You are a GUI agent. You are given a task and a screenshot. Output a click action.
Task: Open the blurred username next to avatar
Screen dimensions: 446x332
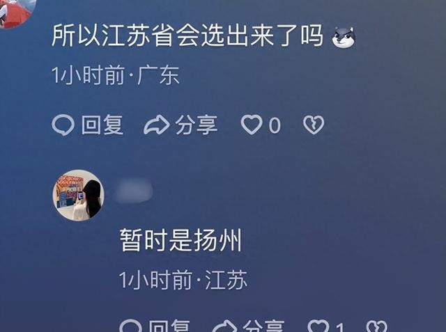coord(133,190)
